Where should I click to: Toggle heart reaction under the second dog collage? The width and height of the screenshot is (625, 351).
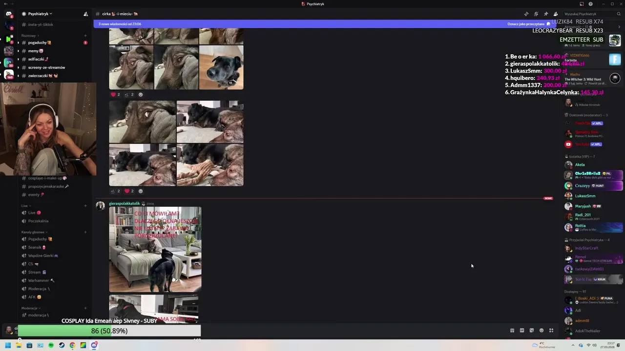point(129,191)
